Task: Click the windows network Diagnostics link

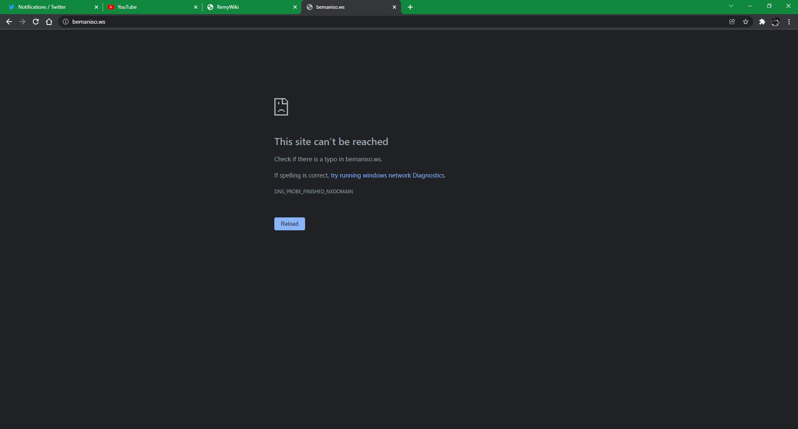Action: pos(387,175)
